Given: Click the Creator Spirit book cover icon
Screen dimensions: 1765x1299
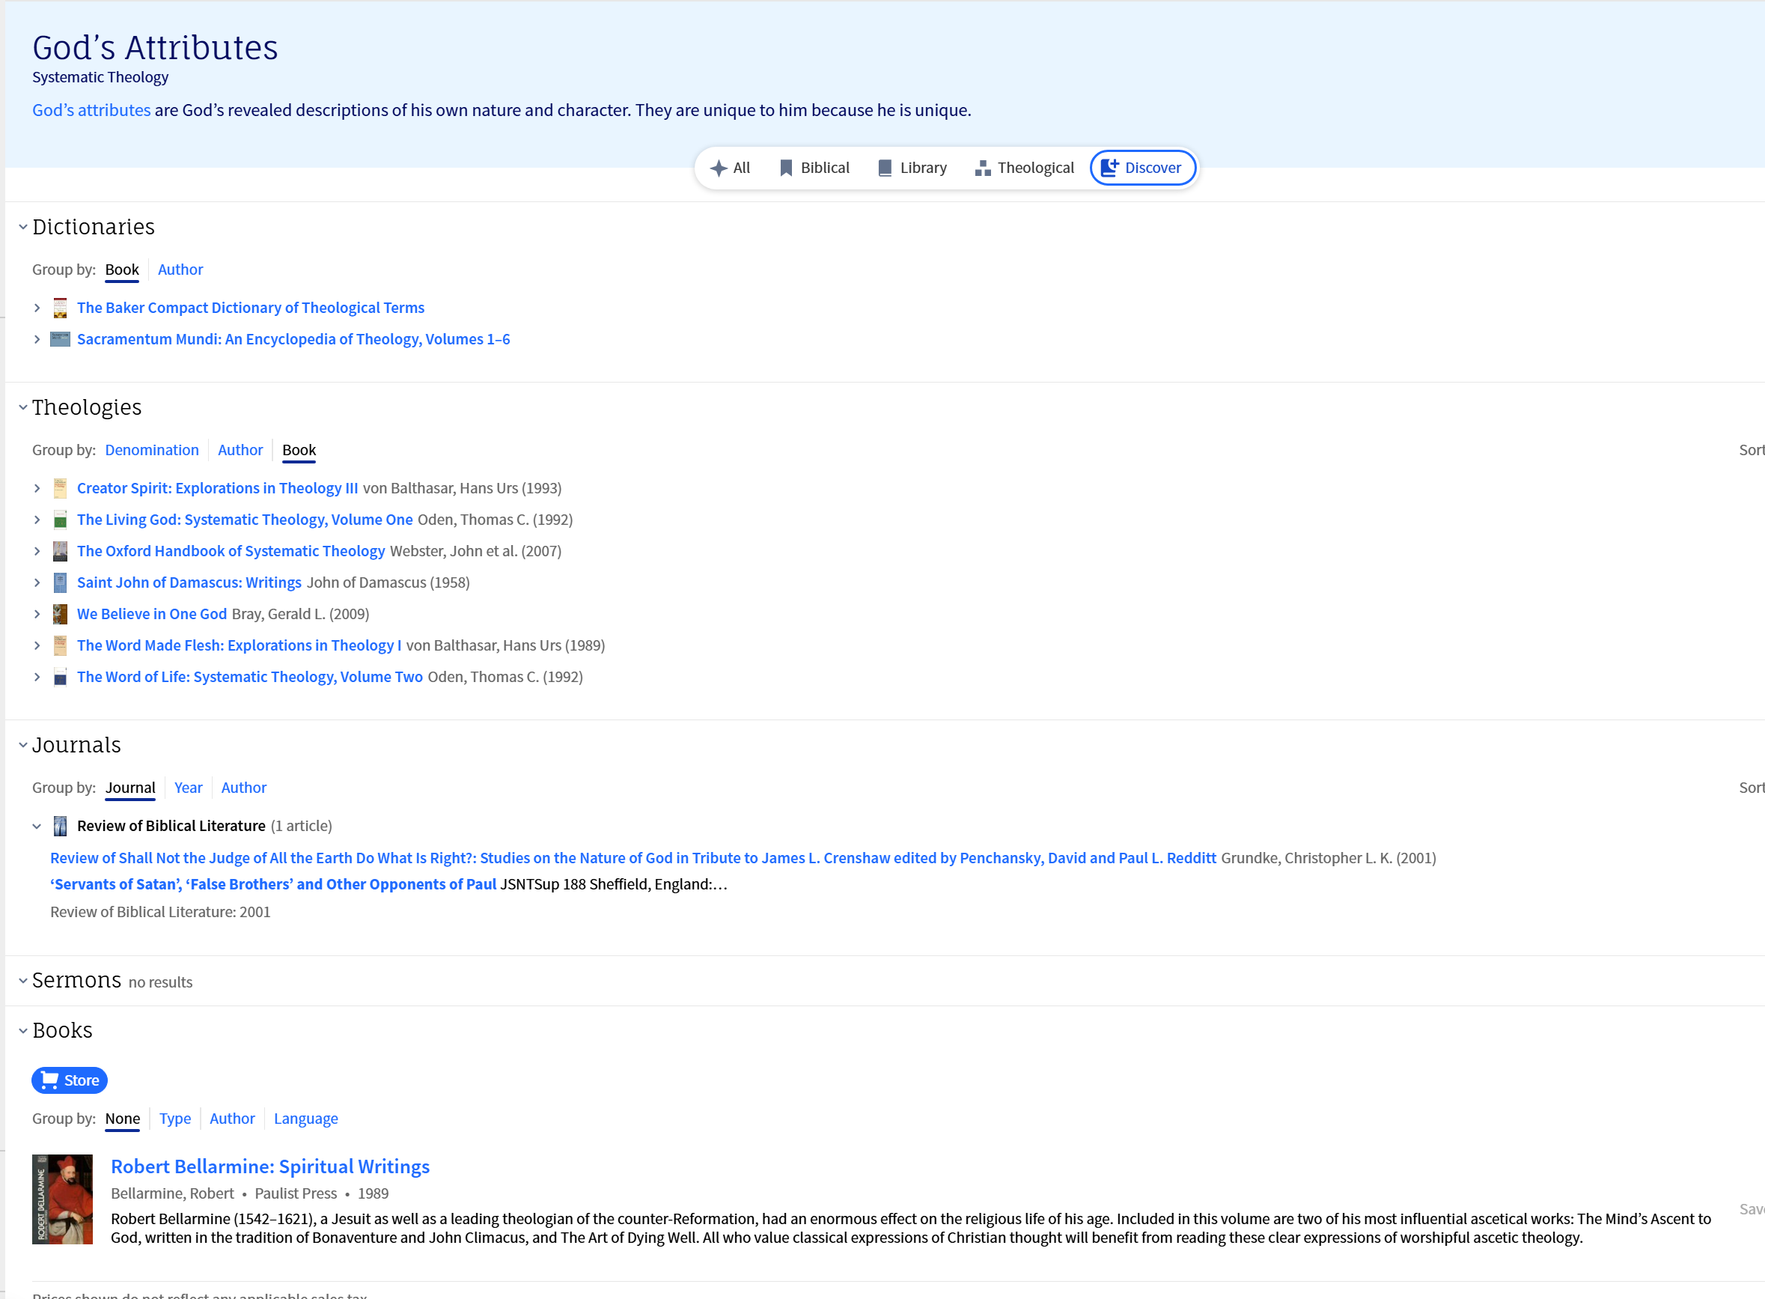Looking at the screenshot, I should 60,488.
